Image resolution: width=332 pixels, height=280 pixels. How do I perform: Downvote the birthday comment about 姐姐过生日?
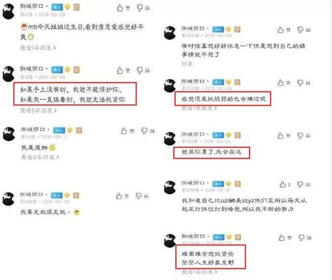click(143, 8)
